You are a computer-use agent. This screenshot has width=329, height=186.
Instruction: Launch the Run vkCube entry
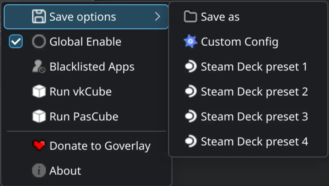point(80,92)
